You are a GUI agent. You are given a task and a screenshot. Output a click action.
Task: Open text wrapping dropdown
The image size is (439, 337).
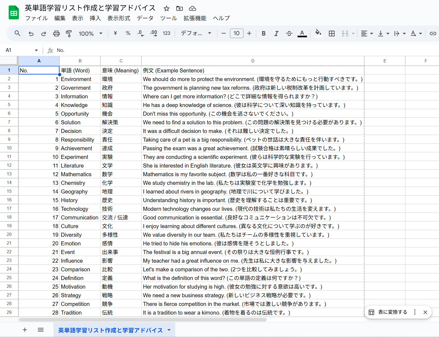click(x=400, y=33)
